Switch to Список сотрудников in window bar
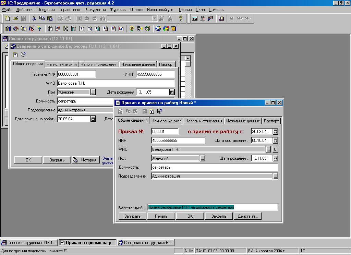The height and width of the screenshot is (255, 351). [29, 243]
